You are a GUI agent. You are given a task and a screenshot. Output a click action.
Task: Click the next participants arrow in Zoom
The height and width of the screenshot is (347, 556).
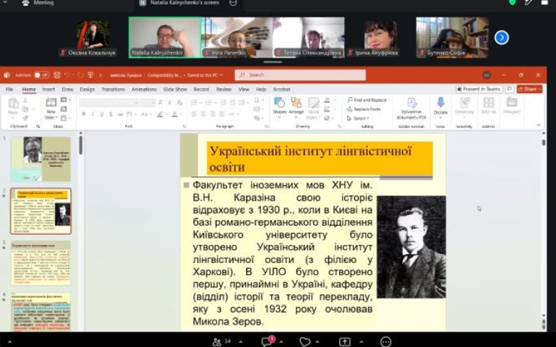click(x=501, y=37)
